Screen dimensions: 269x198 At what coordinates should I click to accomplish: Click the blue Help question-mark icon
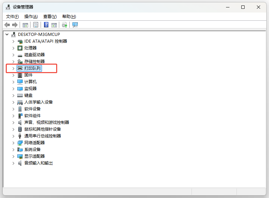(46, 25)
